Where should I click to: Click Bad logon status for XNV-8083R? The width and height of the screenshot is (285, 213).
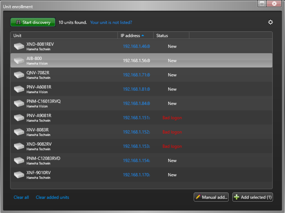point(172,132)
